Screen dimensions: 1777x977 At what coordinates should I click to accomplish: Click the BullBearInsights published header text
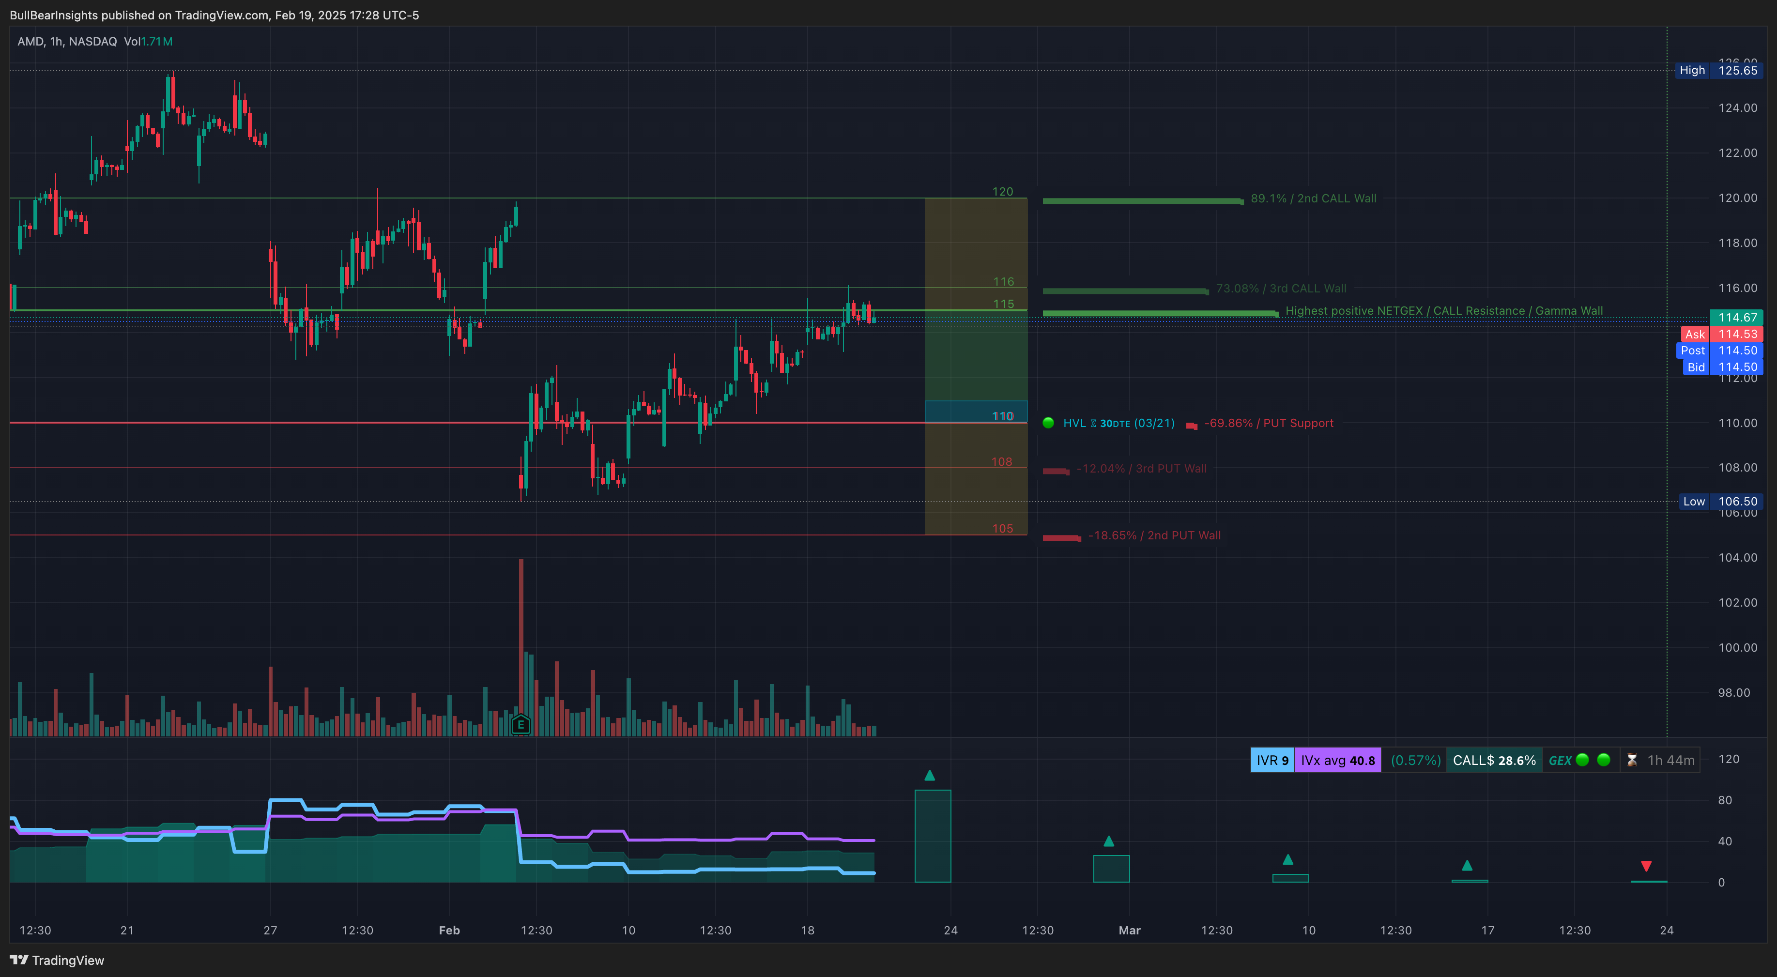pos(214,15)
